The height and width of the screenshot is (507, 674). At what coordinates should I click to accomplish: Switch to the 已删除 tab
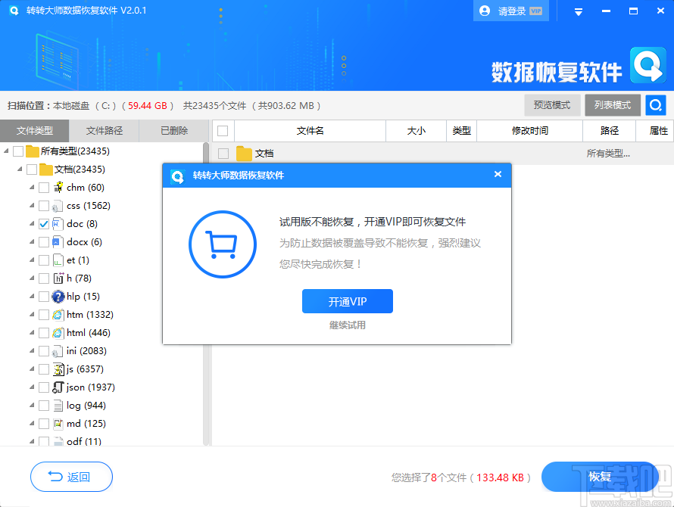pos(174,131)
